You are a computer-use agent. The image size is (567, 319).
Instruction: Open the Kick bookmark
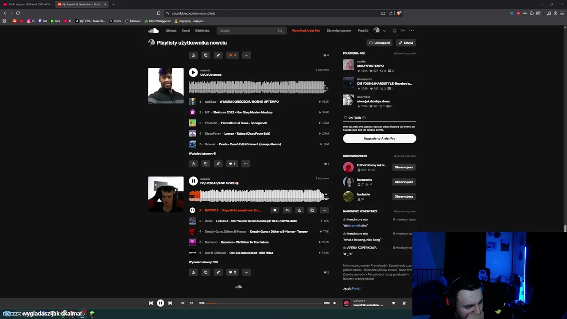click(x=55, y=21)
